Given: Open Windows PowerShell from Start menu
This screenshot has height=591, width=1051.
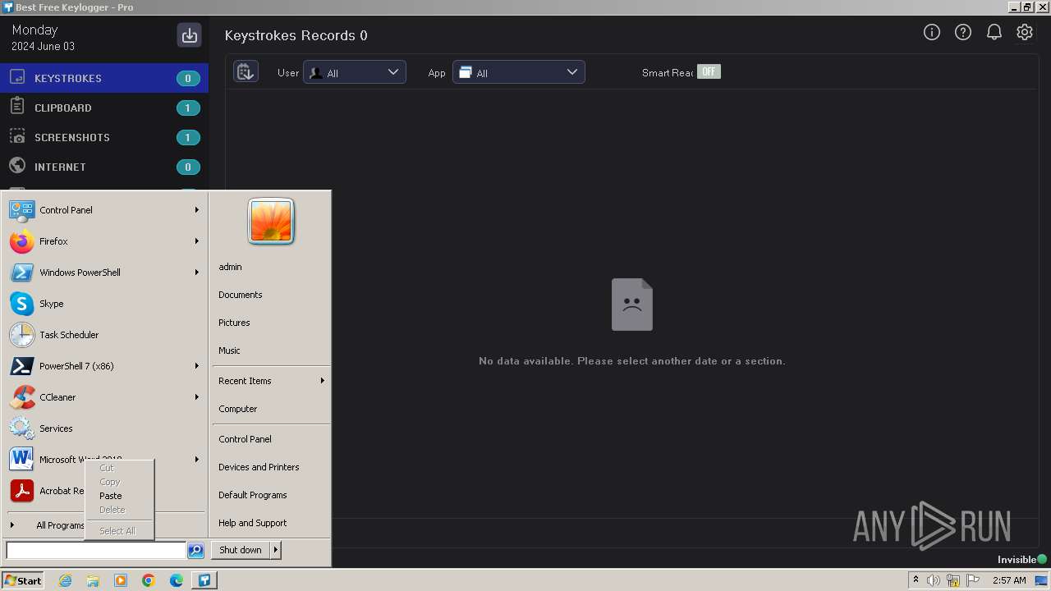Looking at the screenshot, I should [104, 273].
